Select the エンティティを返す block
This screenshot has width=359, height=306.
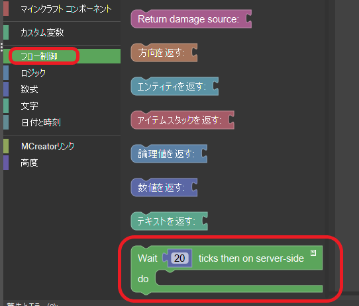[x=174, y=86]
